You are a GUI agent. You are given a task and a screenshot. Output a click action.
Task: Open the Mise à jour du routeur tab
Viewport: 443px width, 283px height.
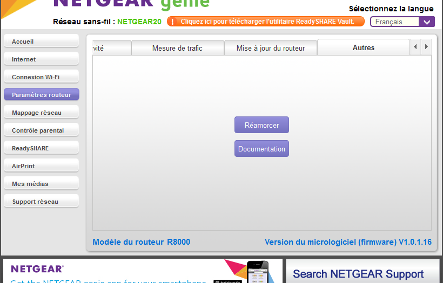[270, 48]
